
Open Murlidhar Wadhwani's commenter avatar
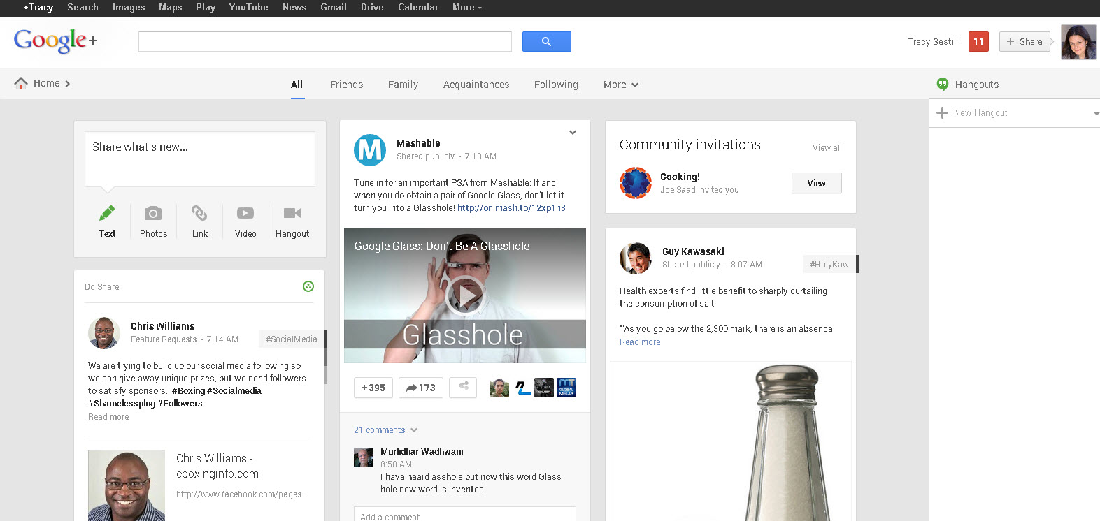pos(364,457)
